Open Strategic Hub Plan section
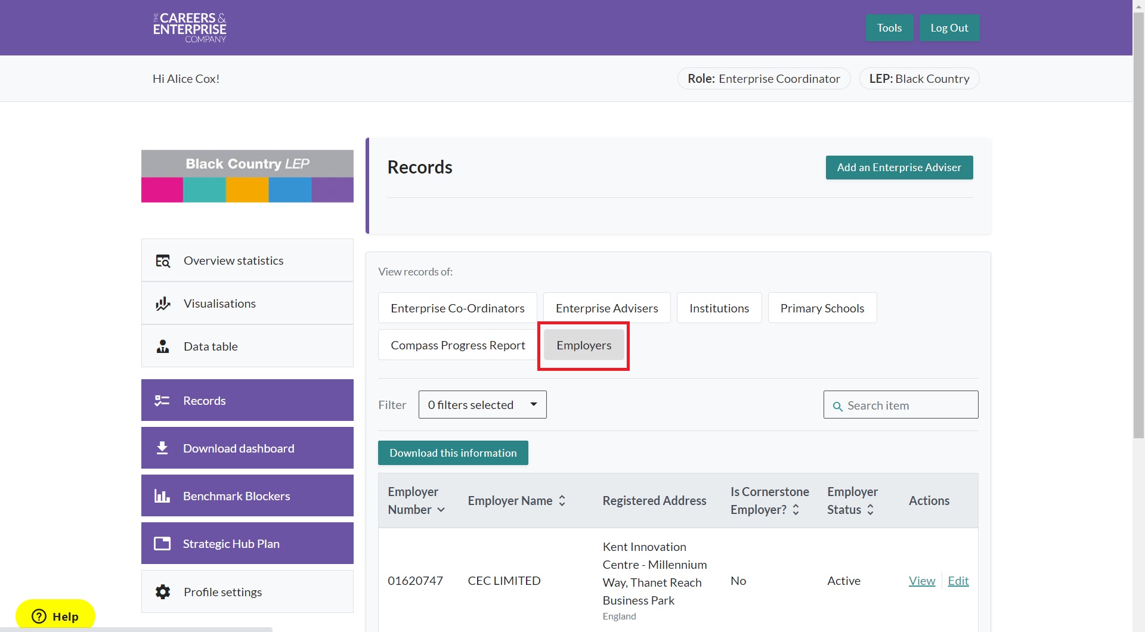 247,543
